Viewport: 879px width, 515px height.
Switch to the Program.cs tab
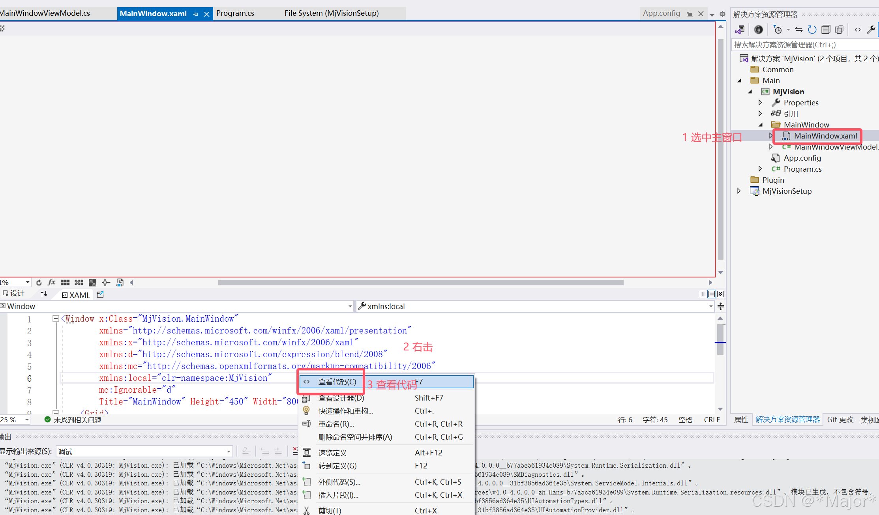pyautogui.click(x=235, y=13)
